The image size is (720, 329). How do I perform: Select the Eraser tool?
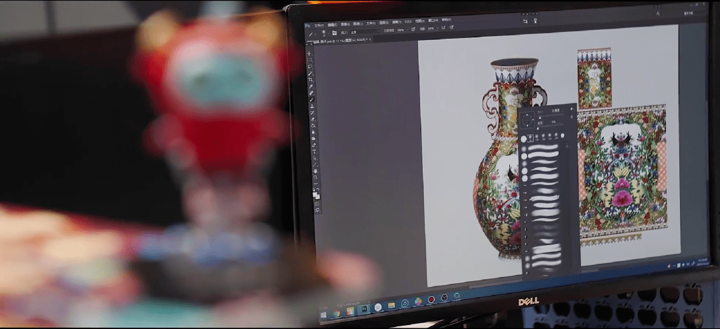point(313,119)
